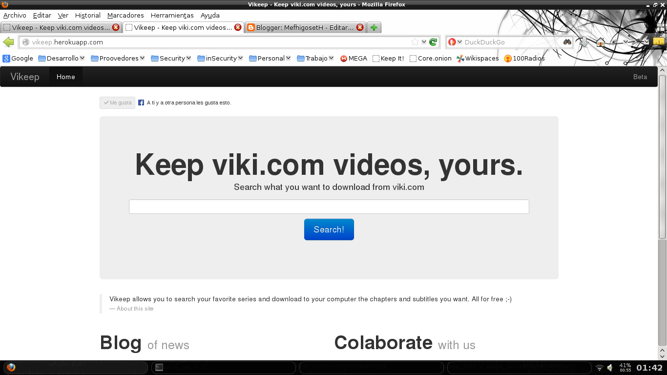667x375 pixels.
Task: Toggle the Facebook Me gusta button
Action: [117, 103]
